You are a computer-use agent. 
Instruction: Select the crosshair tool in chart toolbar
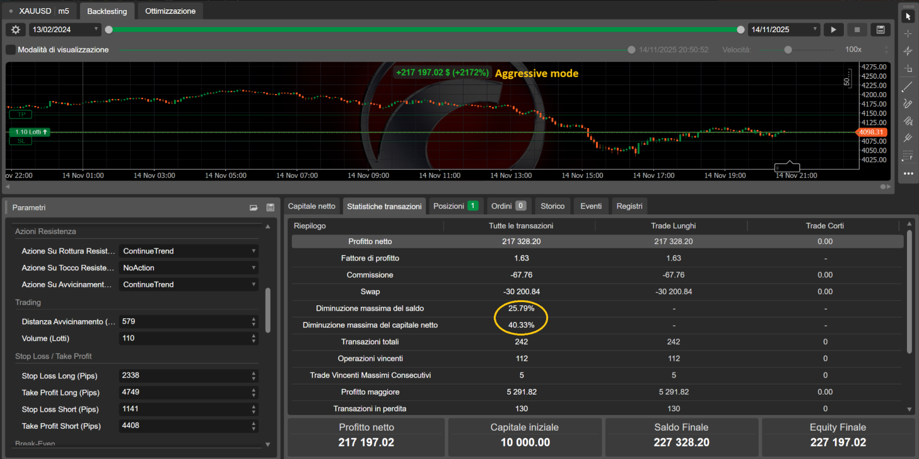[908, 33]
